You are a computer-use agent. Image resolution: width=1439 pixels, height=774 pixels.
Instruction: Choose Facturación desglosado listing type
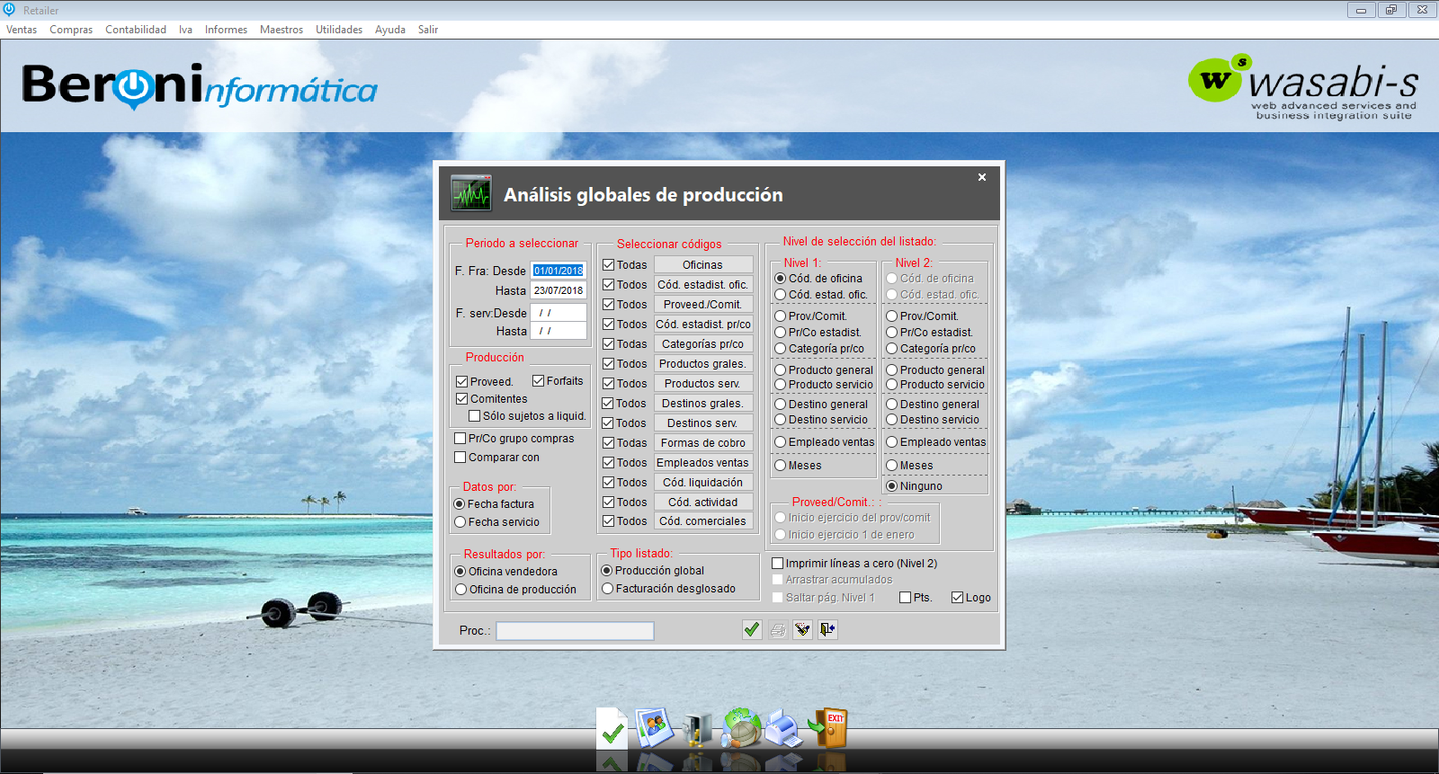pos(608,589)
